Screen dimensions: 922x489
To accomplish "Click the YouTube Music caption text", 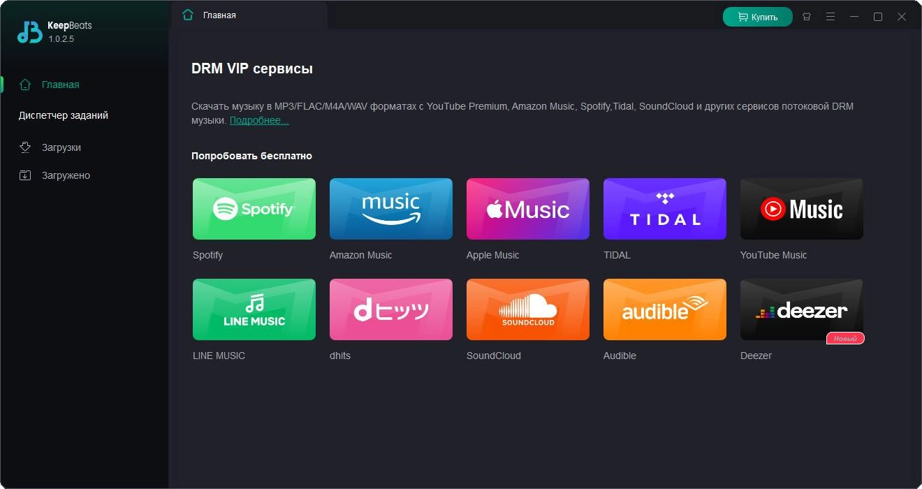I will 773,255.
